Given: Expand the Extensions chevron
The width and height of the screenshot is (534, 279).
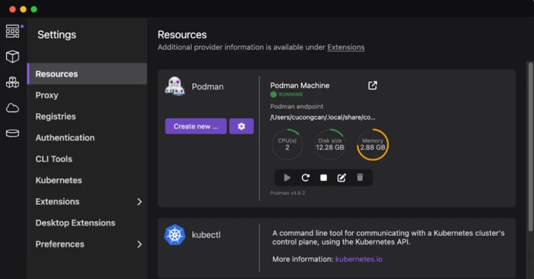Looking at the screenshot, I should [x=139, y=202].
